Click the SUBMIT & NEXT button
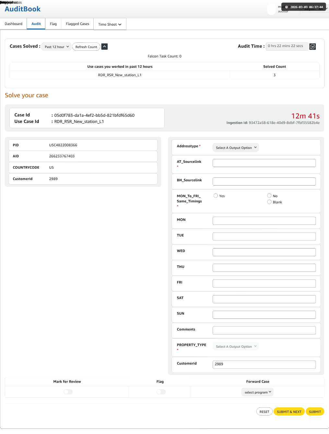Image resolution: width=329 pixels, height=434 pixels. pos(289,412)
